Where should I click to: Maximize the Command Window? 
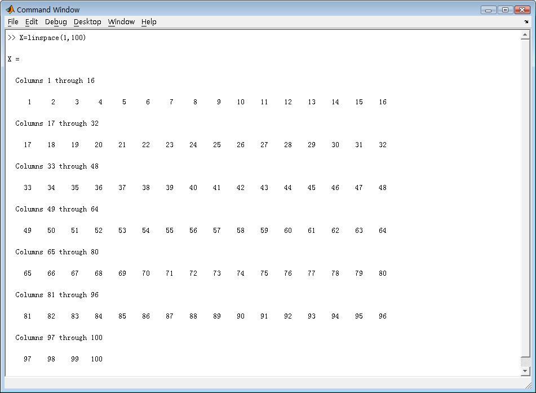[x=505, y=10]
